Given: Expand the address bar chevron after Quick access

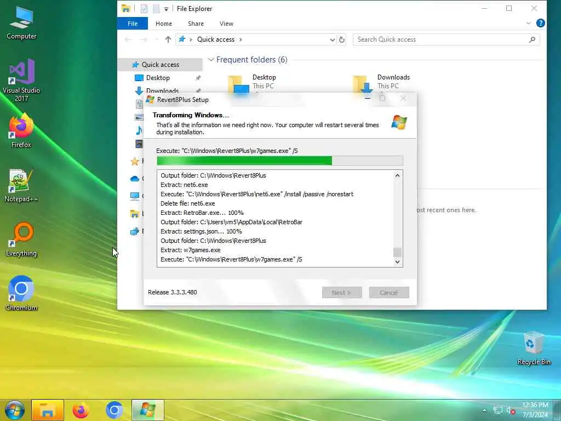Looking at the screenshot, I should tap(241, 39).
